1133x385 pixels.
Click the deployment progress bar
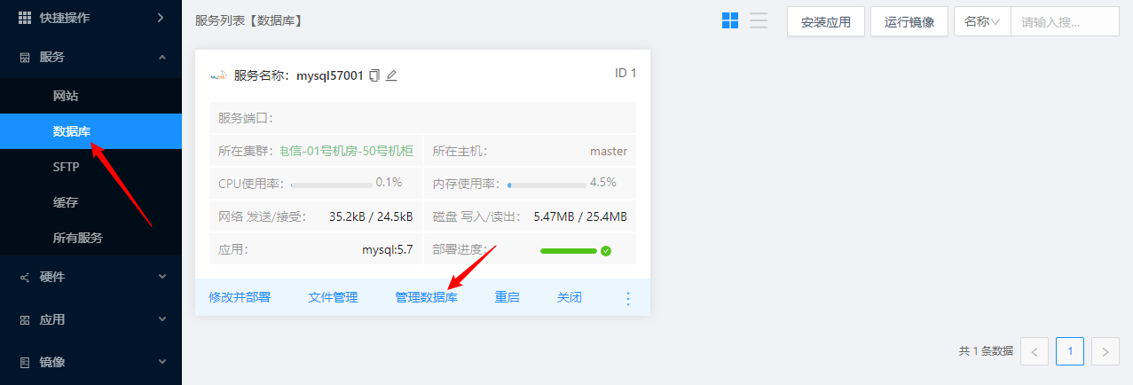tap(569, 251)
